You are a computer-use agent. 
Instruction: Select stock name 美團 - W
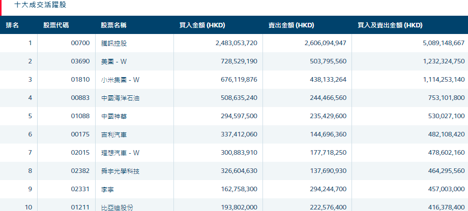114,61
